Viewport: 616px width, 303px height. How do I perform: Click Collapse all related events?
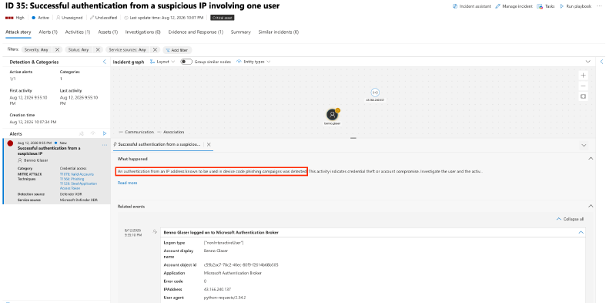click(570, 219)
